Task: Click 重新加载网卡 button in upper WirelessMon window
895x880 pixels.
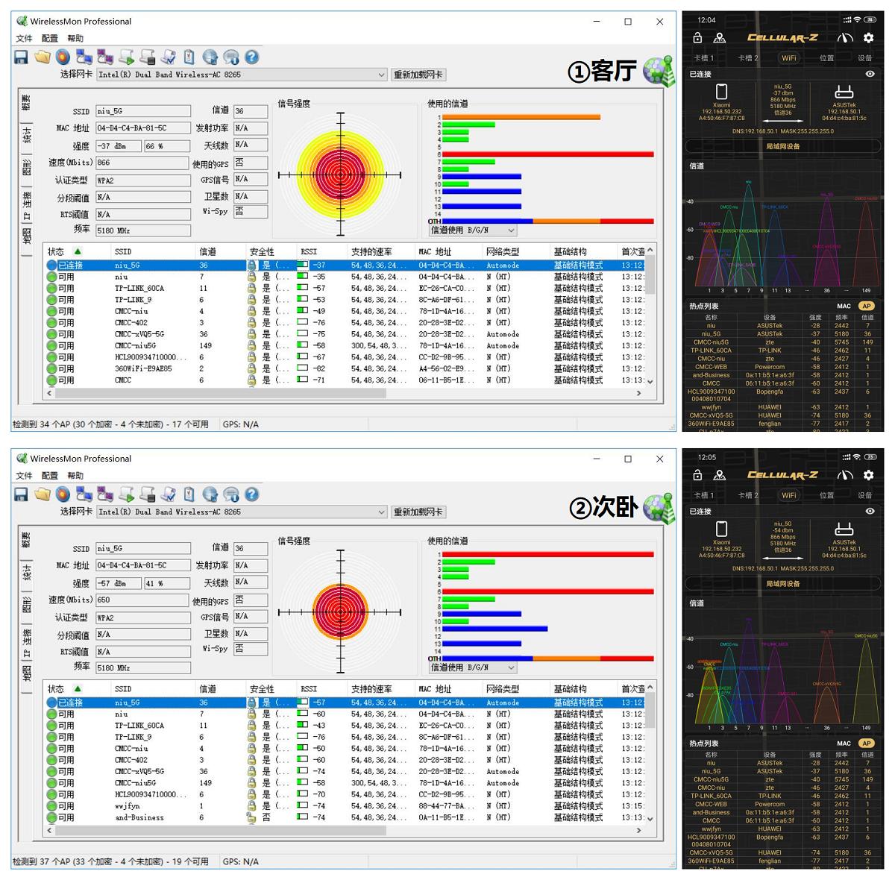Action: [418, 75]
